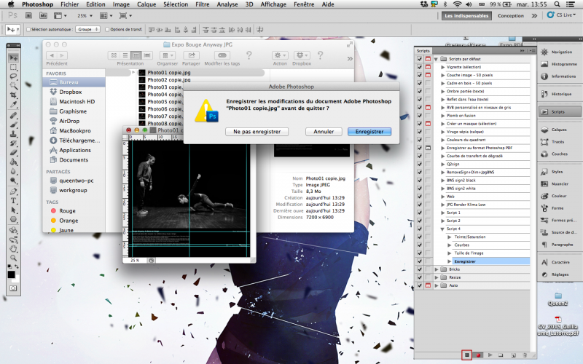Select Photo02 copie.jpg in Finder list
Screen dimensions: 583x364
169,80
